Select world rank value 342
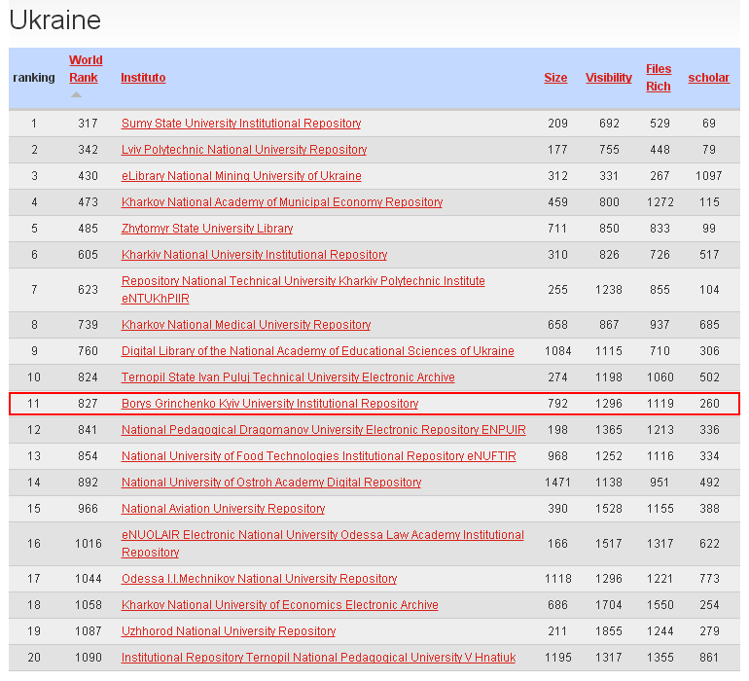The image size is (749, 681). pyautogui.click(x=88, y=150)
